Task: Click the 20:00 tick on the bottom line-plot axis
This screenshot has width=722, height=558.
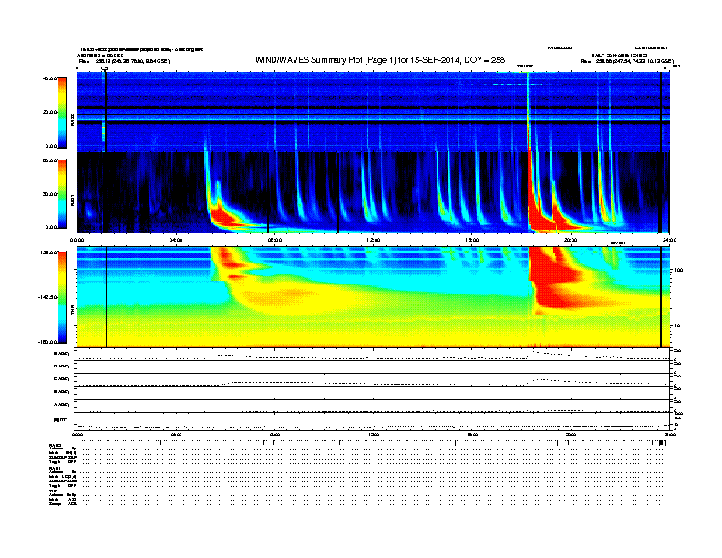Action: pos(571,434)
